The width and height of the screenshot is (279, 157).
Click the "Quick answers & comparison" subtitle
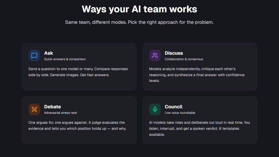coord(65,59)
